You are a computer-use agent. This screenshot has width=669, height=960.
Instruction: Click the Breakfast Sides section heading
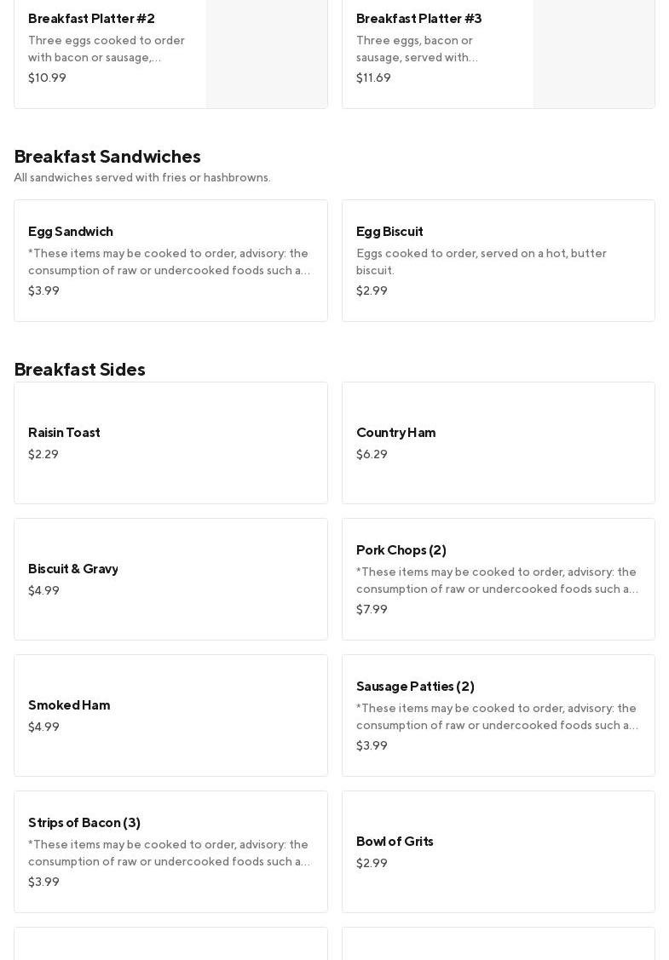pos(79,370)
